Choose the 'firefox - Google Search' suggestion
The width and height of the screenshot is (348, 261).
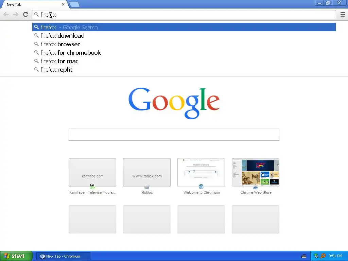(184, 27)
